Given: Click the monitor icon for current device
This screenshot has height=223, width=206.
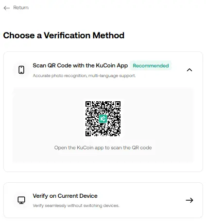Looking at the screenshot, I should (x=21, y=200).
